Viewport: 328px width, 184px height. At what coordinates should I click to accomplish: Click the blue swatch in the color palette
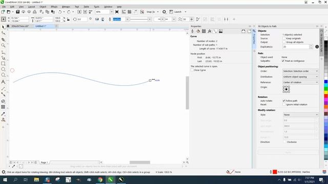tap(326, 82)
